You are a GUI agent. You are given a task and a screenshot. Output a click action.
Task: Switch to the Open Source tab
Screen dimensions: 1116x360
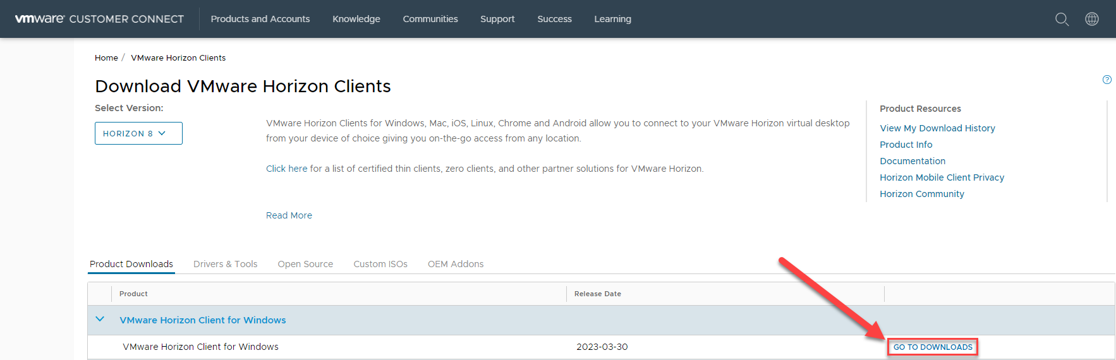click(305, 264)
